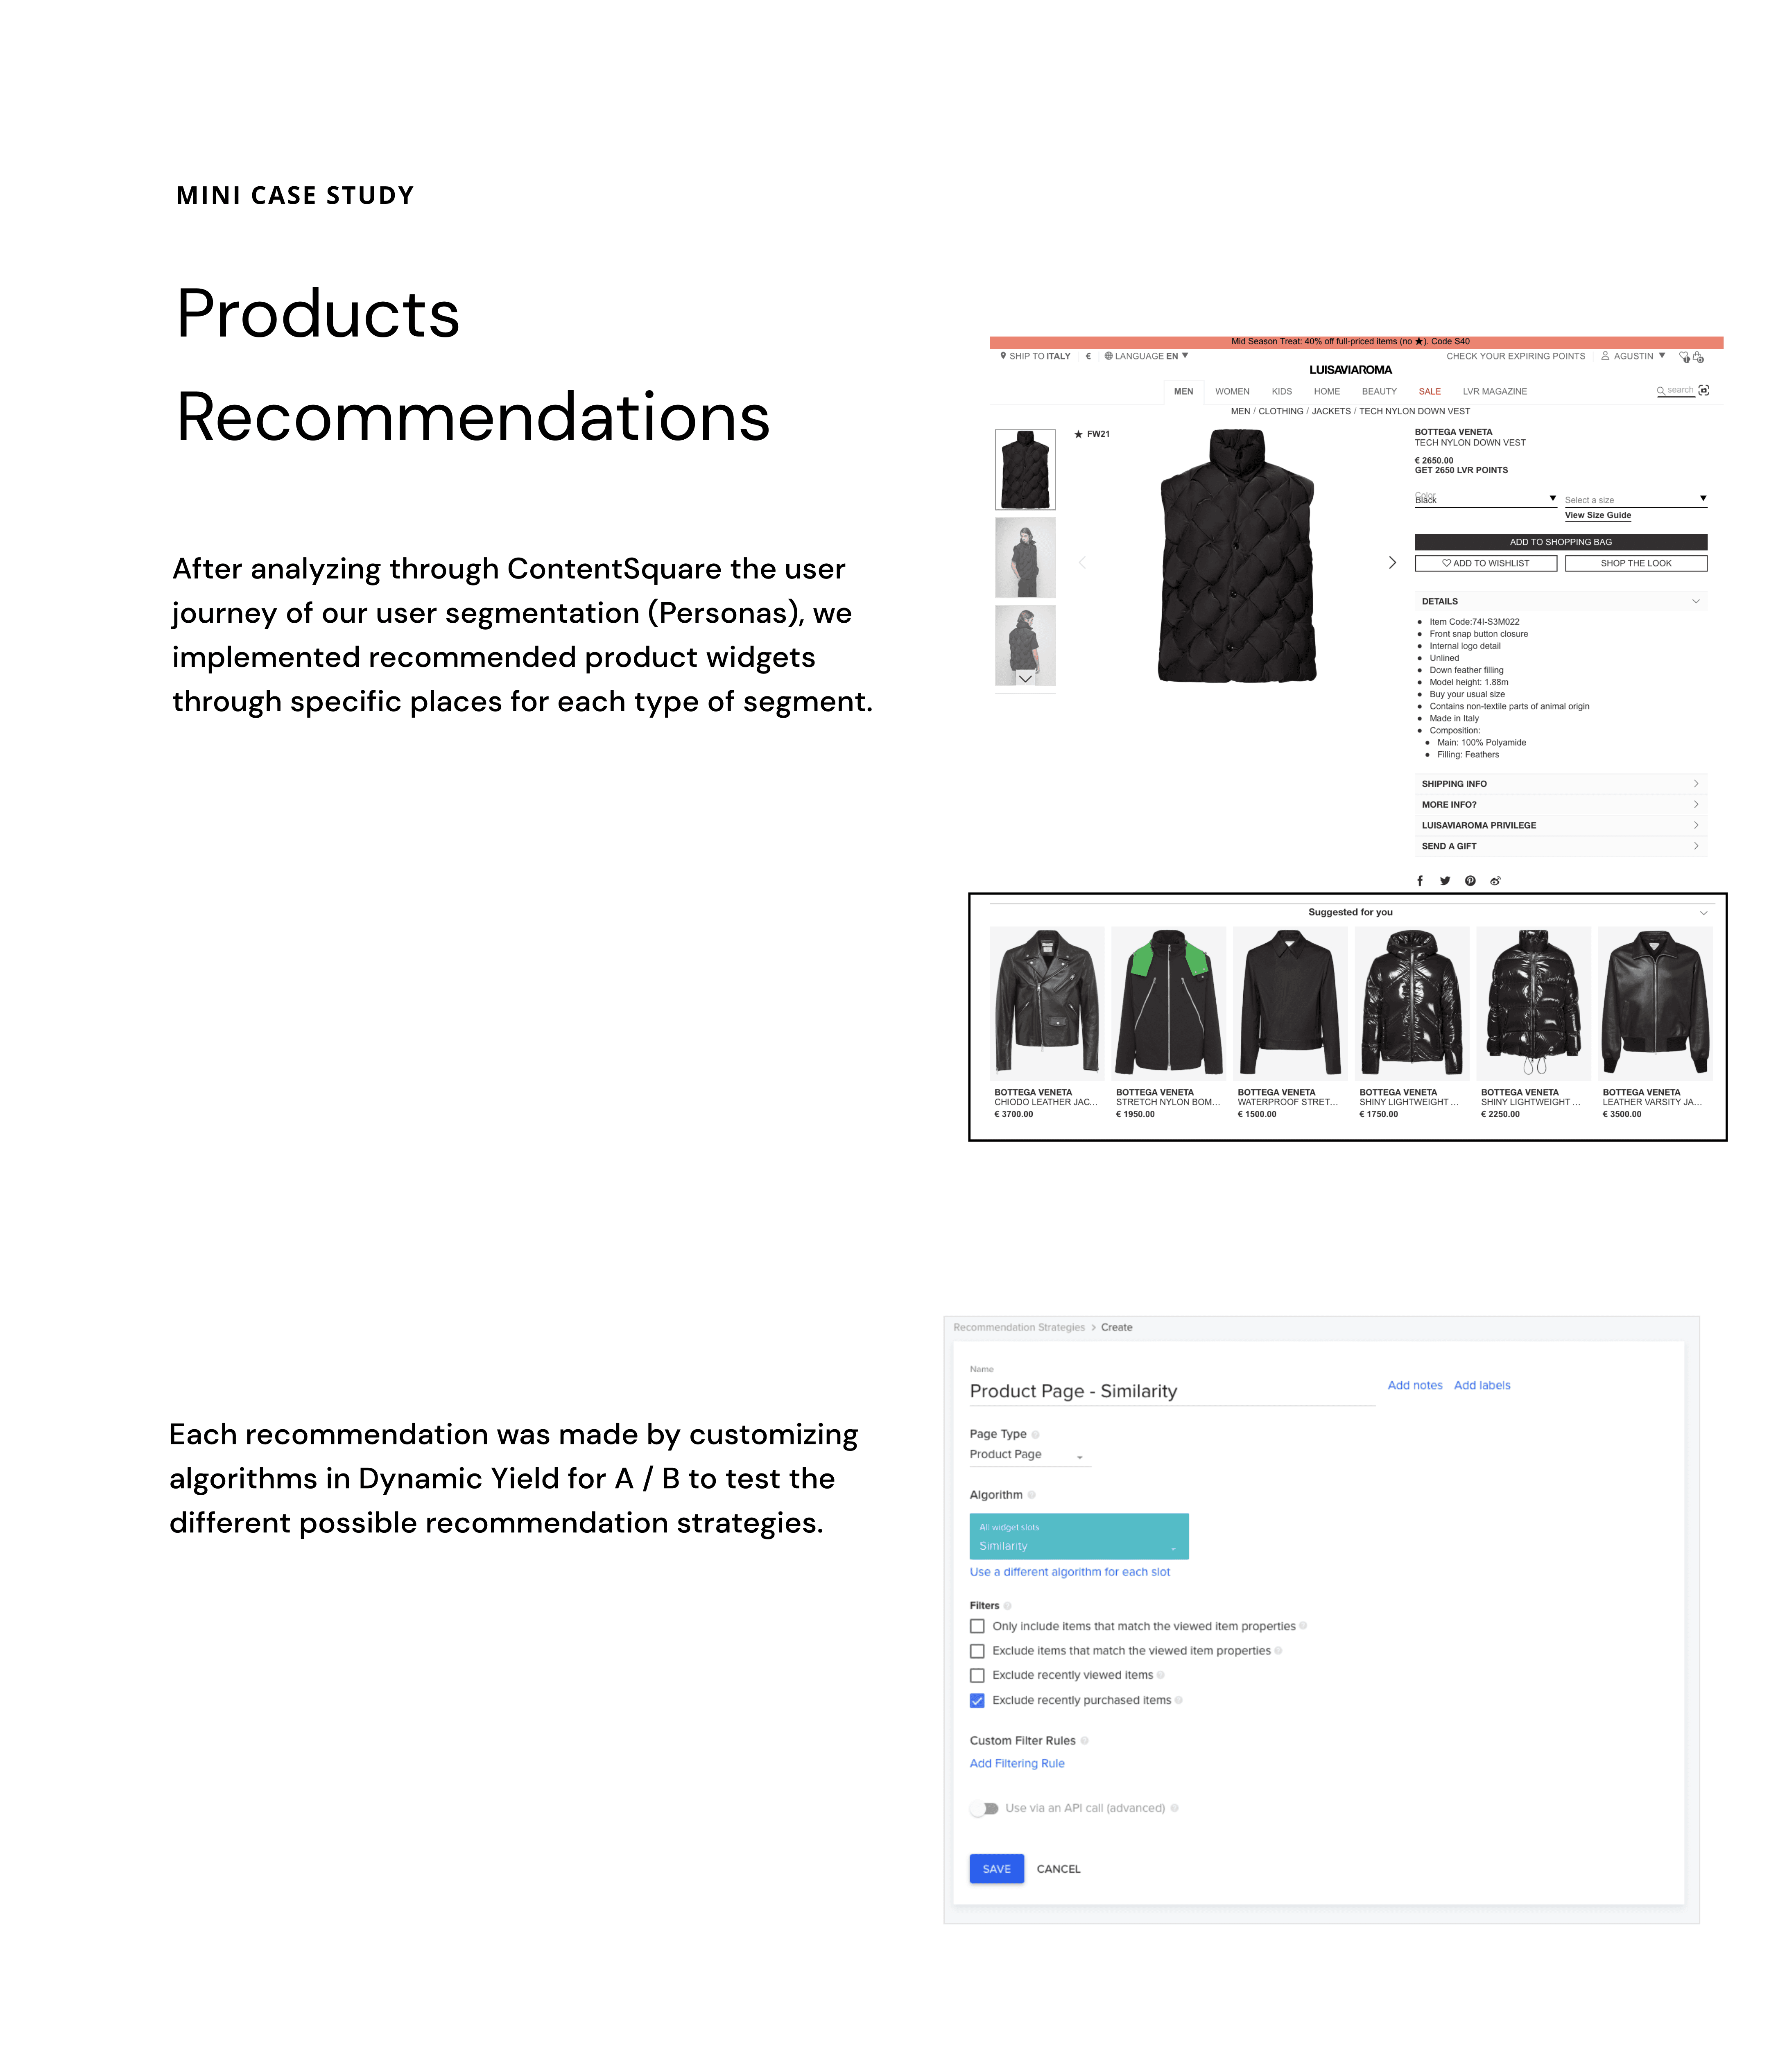Check 'Exclude recently viewed items' box
1769x2072 pixels.
pos(977,1675)
